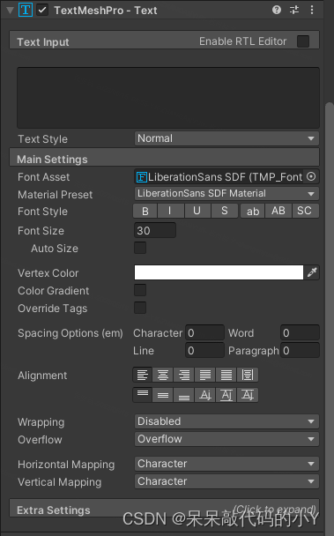
Task: Set horizontal alignment to Right
Action: [184, 375]
